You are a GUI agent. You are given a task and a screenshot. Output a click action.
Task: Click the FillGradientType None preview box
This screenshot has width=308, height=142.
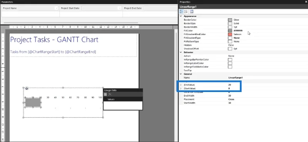tap(230, 38)
